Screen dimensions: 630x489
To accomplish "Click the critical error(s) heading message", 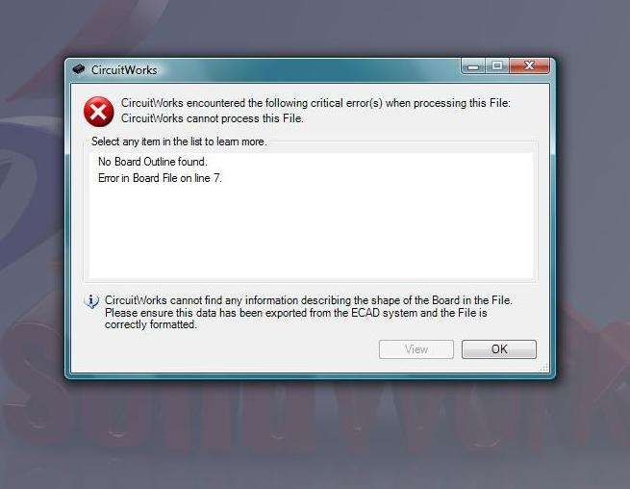I will [315, 103].
